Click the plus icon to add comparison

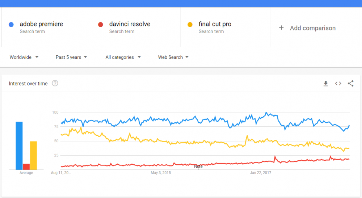point(281,28)
